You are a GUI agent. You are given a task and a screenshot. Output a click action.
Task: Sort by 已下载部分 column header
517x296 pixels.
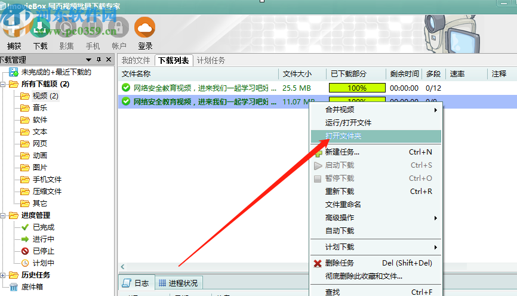pyautogui.click(x=349, y=74)
